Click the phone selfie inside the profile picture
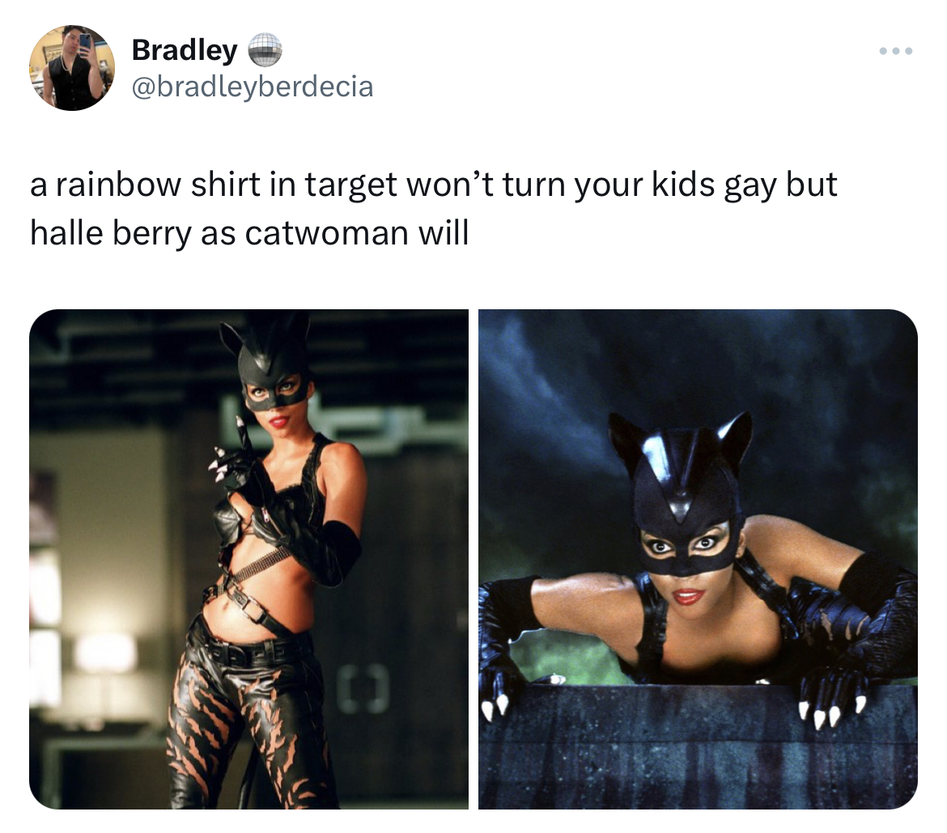947x833 pixels. pos(85,42)
